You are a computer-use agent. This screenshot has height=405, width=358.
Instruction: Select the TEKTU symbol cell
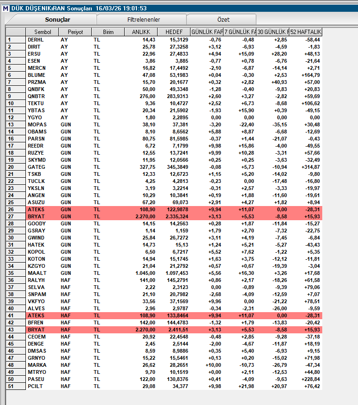(x=42, y=103)
